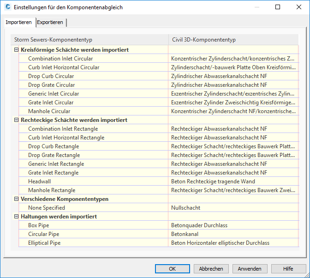Collapse the Rechteckige Schächte werden importiert group
This screenshot has height=278, width=310.
coord(17,120)
